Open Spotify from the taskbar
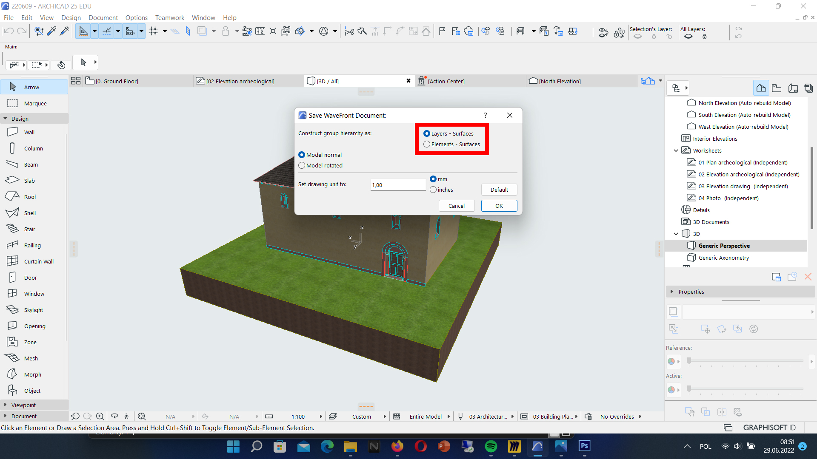Viewport: 817px width, 459px height. point(491,446)
